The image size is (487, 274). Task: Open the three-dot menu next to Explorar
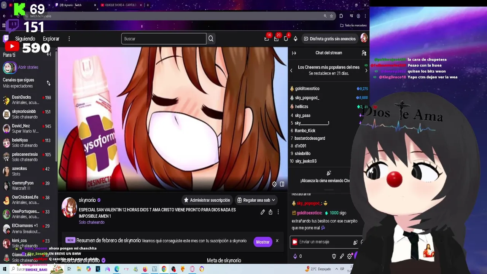tap(69, 39)
